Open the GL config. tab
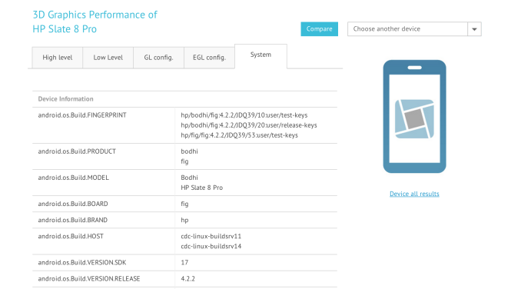The width and height of the screenshot is (511, 289). click(158, 58)
